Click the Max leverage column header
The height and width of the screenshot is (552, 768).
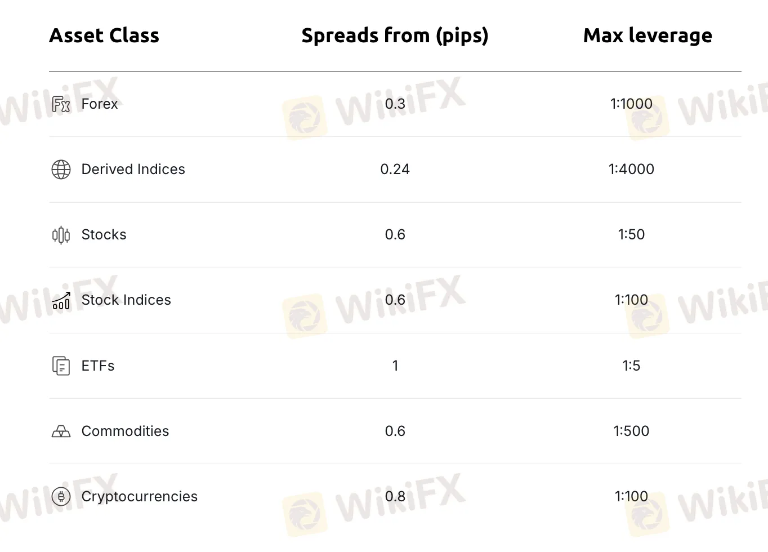click(648, 35)
